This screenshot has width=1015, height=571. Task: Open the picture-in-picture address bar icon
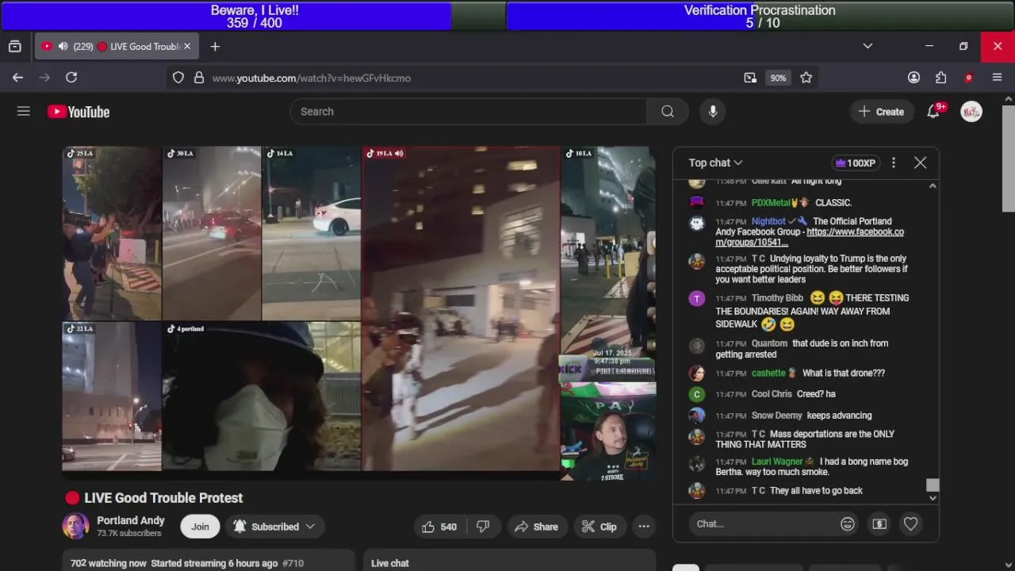[750, 78]
